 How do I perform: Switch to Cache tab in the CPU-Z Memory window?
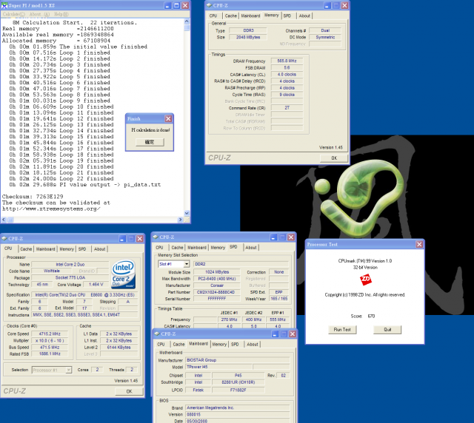click(x=230, y=16)
